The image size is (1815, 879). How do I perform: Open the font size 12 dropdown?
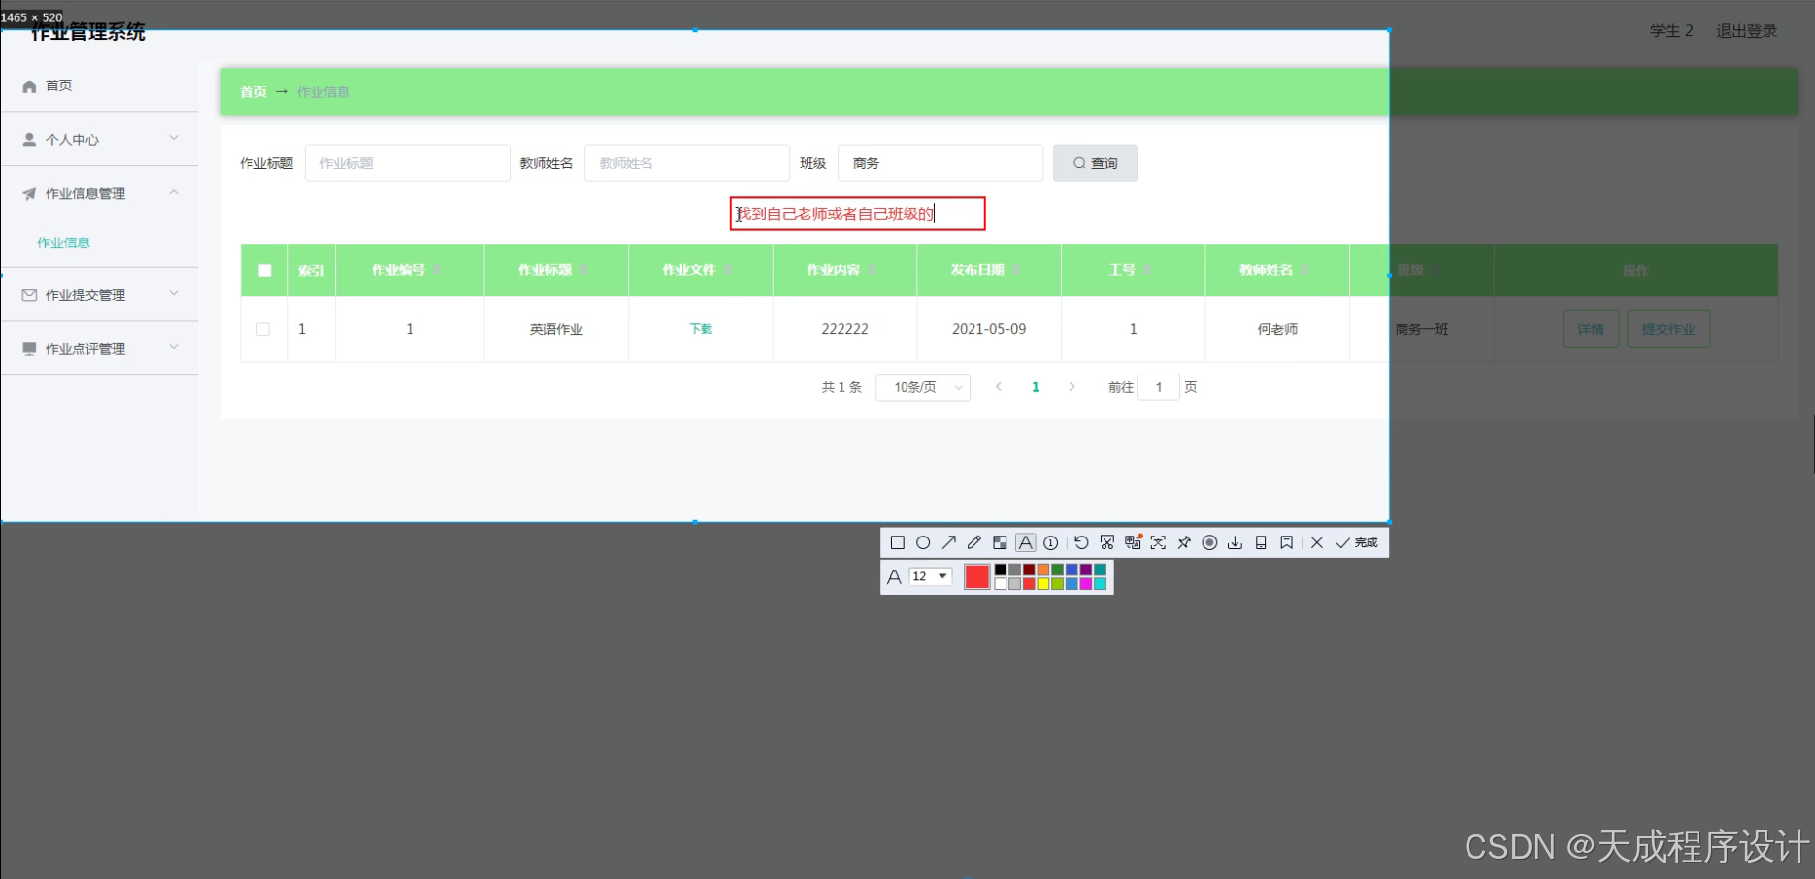click(930, 576)
